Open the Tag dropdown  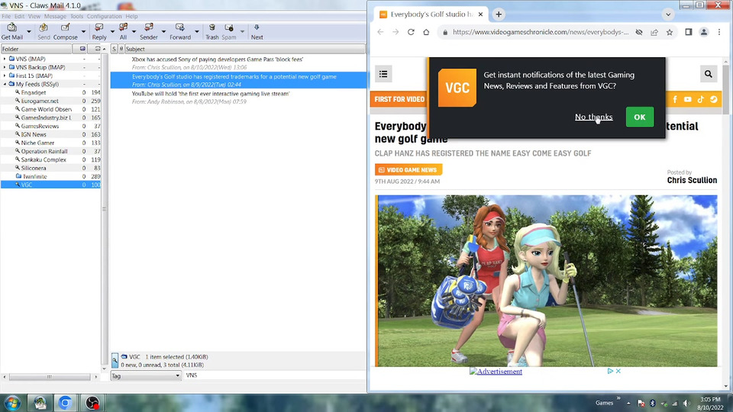146,375
